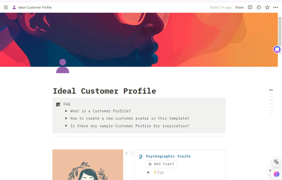Click the purple person page icon
Viewport: 282px width, 180px height.
[63, 66]
